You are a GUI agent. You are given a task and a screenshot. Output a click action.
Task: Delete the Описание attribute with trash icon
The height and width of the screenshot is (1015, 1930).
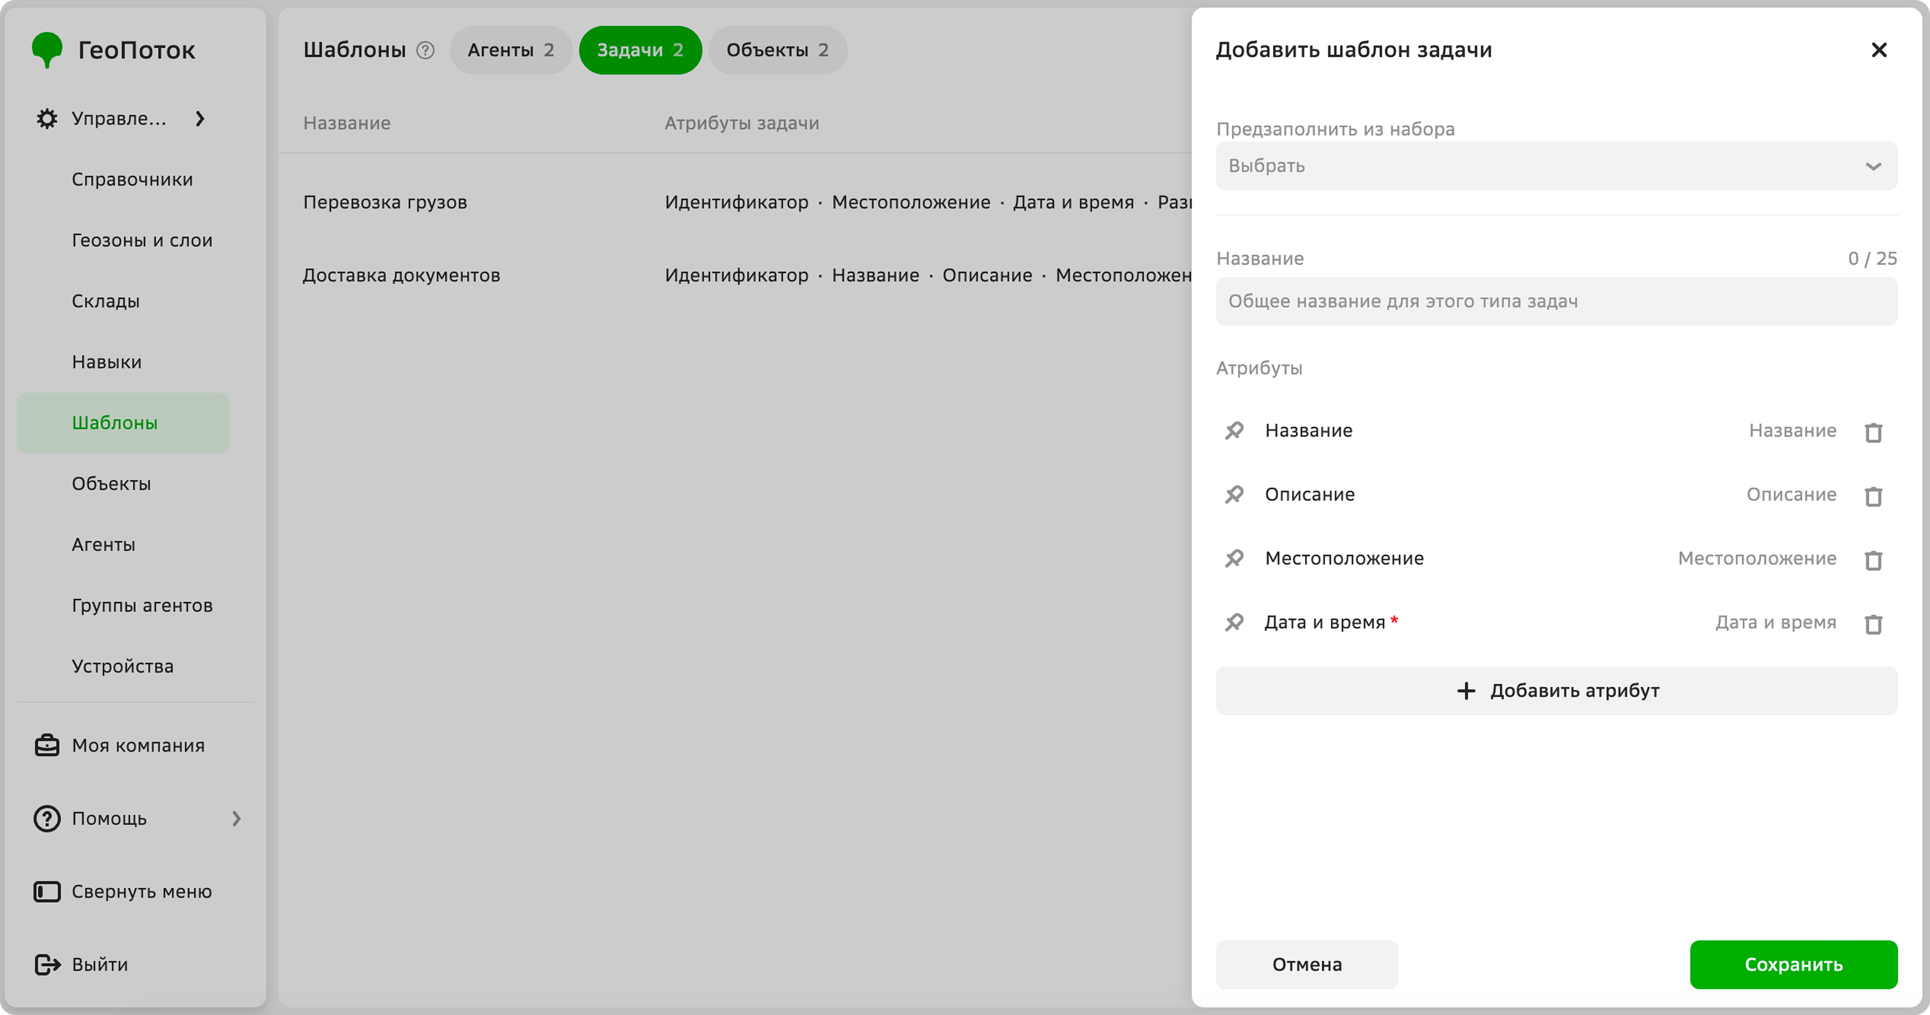1873,496
